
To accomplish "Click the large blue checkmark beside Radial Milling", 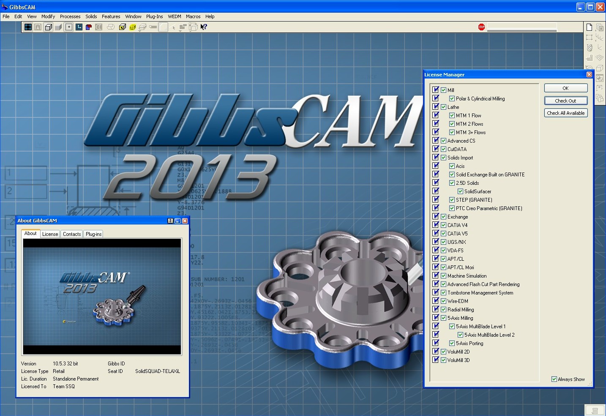I will (x=436, y=309).
